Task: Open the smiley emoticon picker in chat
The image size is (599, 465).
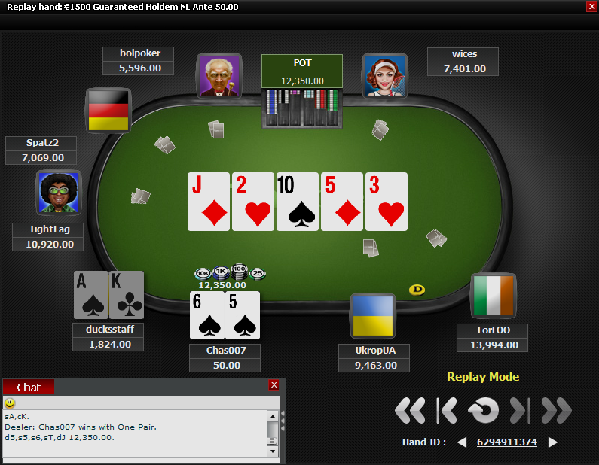Action: [10, 403]
